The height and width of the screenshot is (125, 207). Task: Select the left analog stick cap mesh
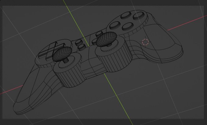point(62,54)
